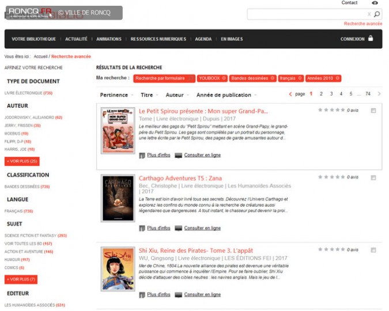Go to Accueil in breadcrumb

point(40,56)
